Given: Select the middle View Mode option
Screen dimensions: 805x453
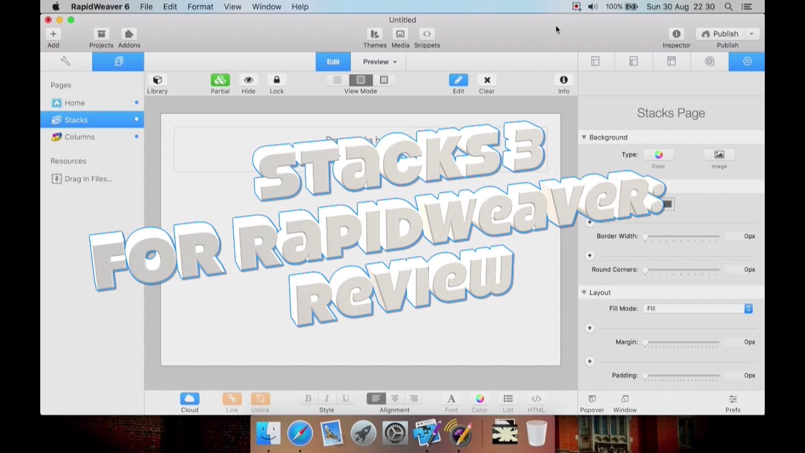Looking at the screenshot, I should point(360,80).
